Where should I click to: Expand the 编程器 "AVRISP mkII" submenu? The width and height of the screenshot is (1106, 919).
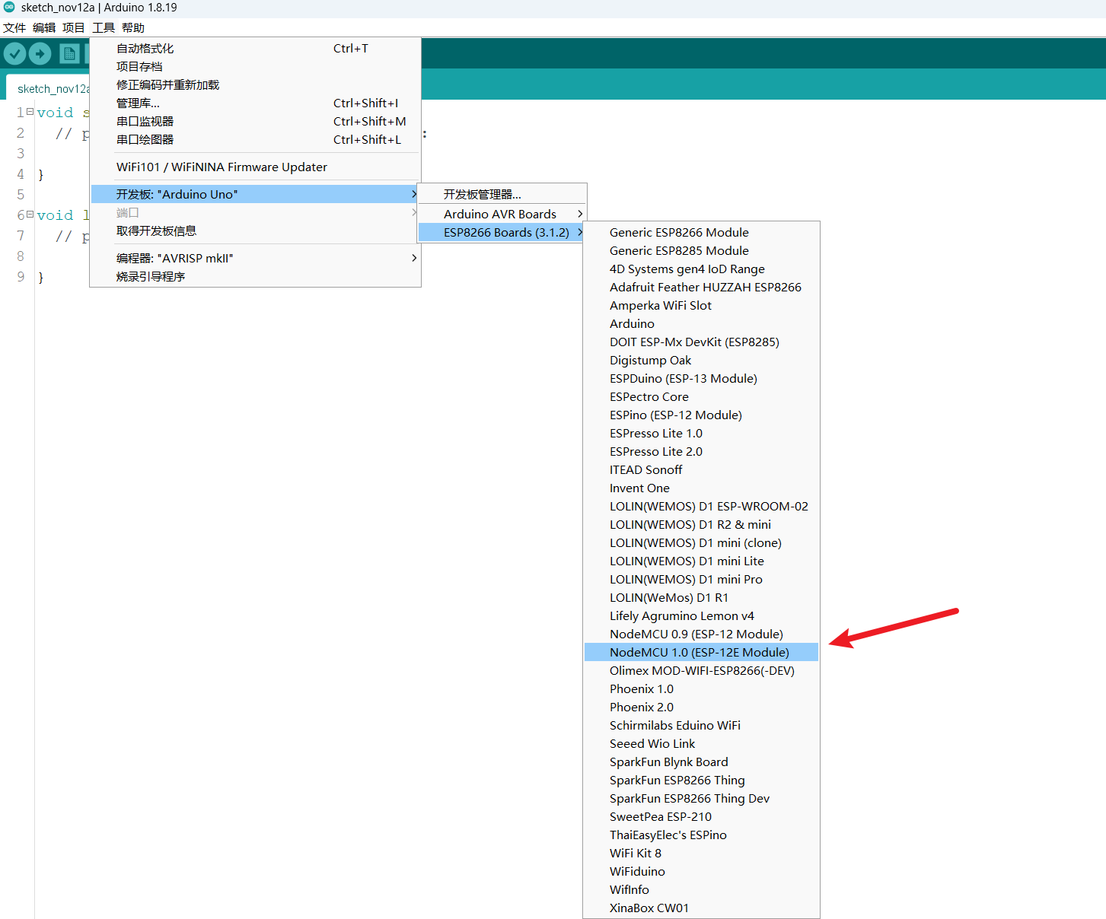tap(255, 258)
